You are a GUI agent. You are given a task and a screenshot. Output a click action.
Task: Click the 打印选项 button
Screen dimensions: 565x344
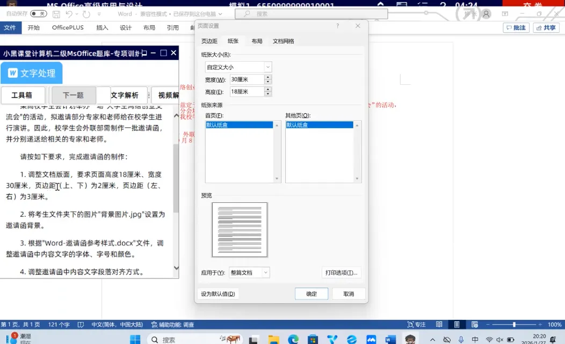pos(341,273)
